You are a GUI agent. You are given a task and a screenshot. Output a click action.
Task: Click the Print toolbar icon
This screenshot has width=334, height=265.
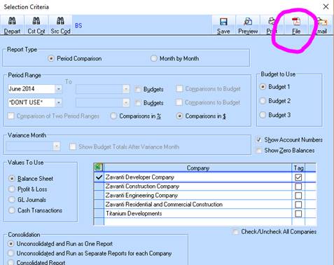click(272, 25)
